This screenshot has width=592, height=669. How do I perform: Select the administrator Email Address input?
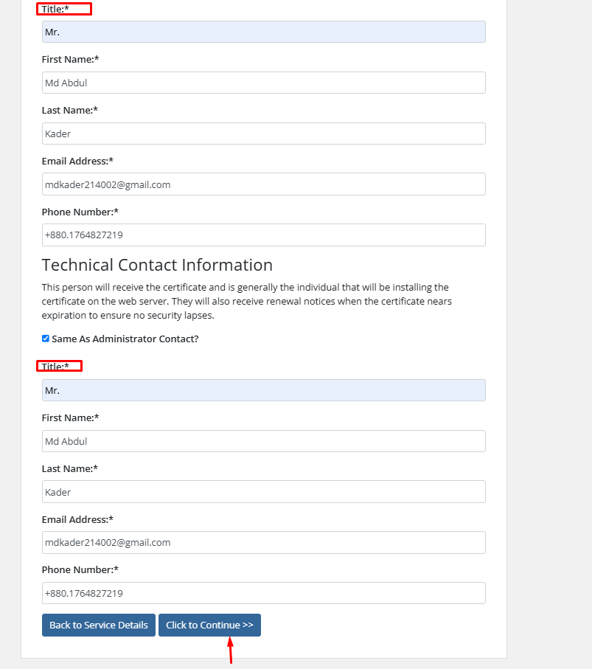(x=263, y=184)
